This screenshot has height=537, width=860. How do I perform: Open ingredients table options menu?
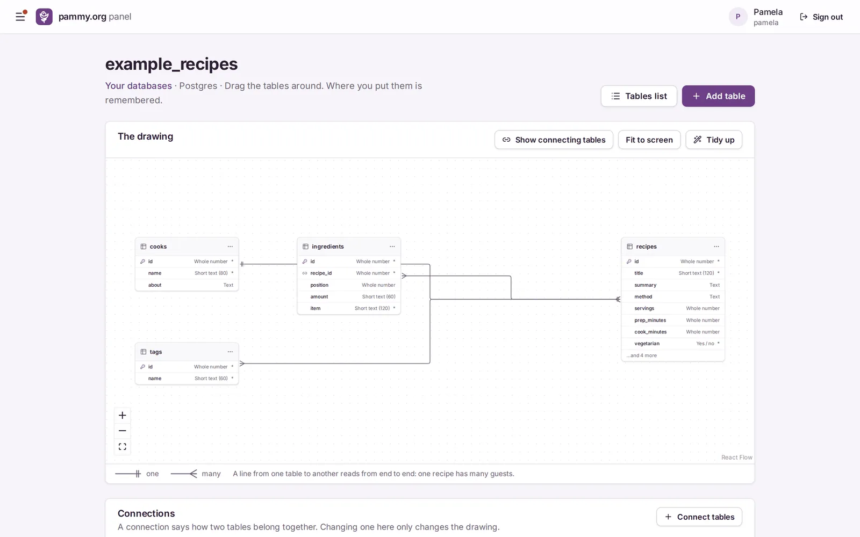pyautogui.click(x=392, y=246)
